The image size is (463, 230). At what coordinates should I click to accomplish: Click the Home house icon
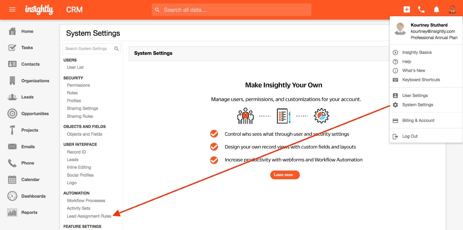pyautogui.click(x=12, y=31)
